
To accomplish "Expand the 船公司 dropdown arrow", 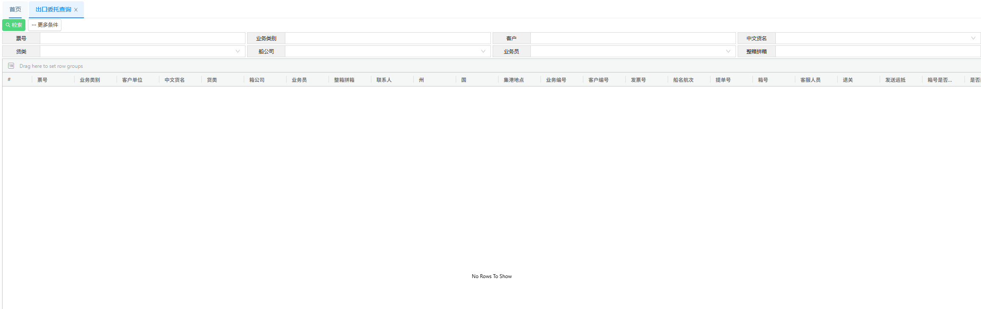I will pyautogui.click(x=483, y=51).
